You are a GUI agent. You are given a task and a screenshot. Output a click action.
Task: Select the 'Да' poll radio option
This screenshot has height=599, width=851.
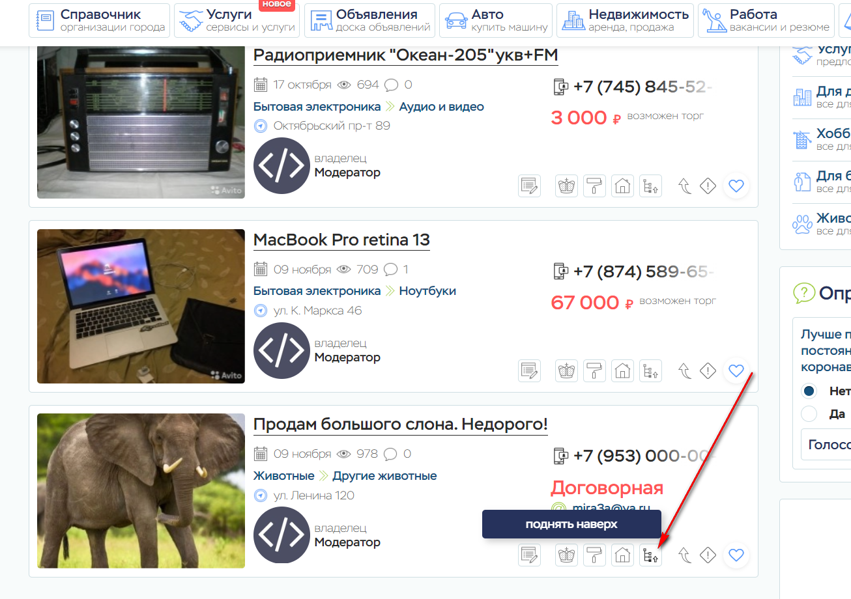(x=809, y=413)
